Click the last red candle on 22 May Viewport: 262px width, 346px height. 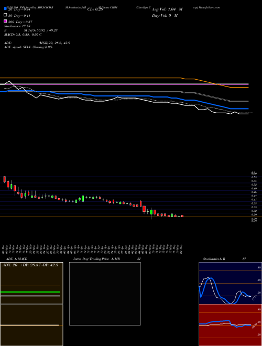point(182,216)
